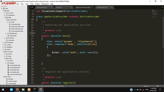164x92 pixels.
Task: Open the Find menu
Action: coord(18,4)
